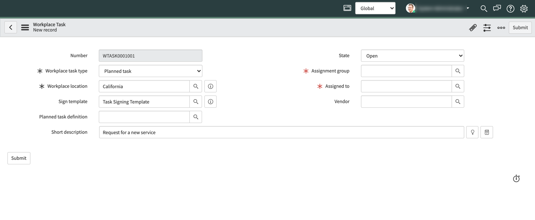This screenshot has width=535, height=220.
Task: Look up Assignment group with magnifier icon
Action: tap(458, 71)
